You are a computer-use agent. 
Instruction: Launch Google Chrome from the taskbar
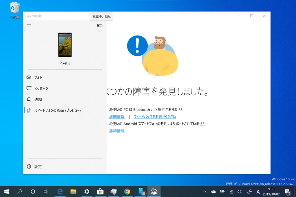tap(127, 192)
